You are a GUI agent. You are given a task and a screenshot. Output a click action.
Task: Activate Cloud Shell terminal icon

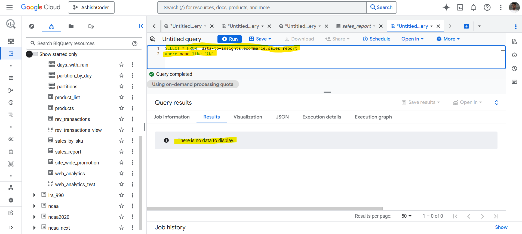point(460,7)
